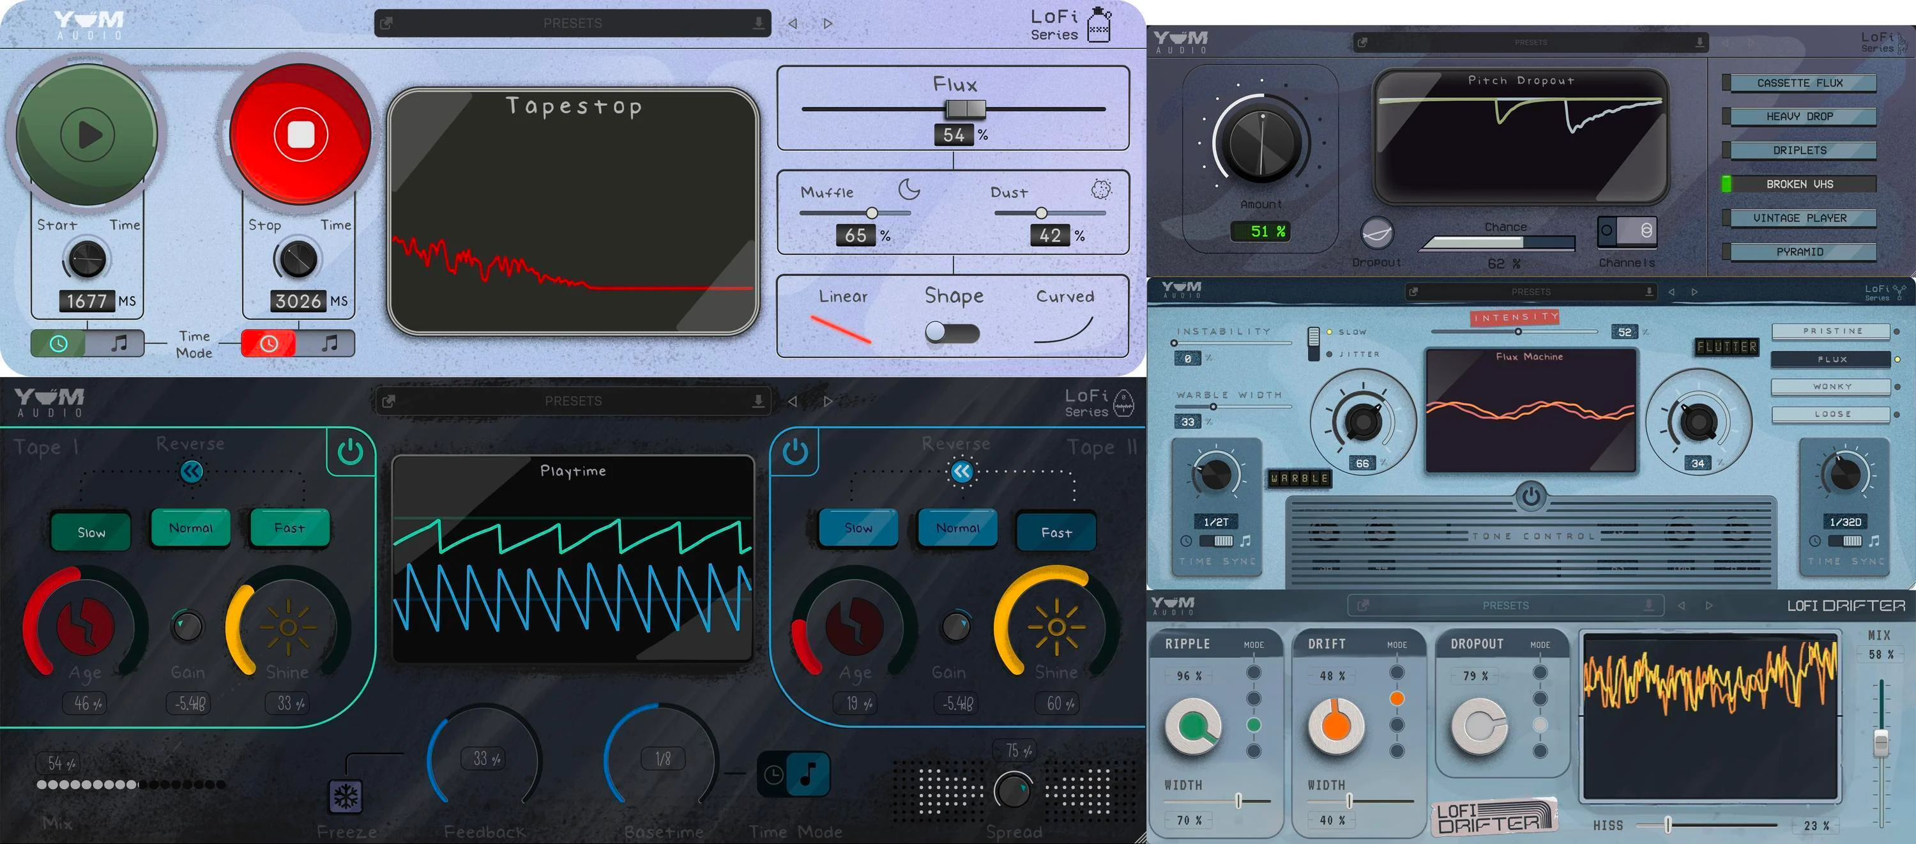This screenshot has height=844, width=1916.
Task: Select the WONKY mode in Flux Machine
Action: (x=1832, y=387)
